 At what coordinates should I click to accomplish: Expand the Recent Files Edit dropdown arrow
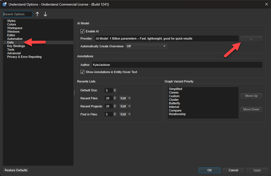tap(129, 98)
